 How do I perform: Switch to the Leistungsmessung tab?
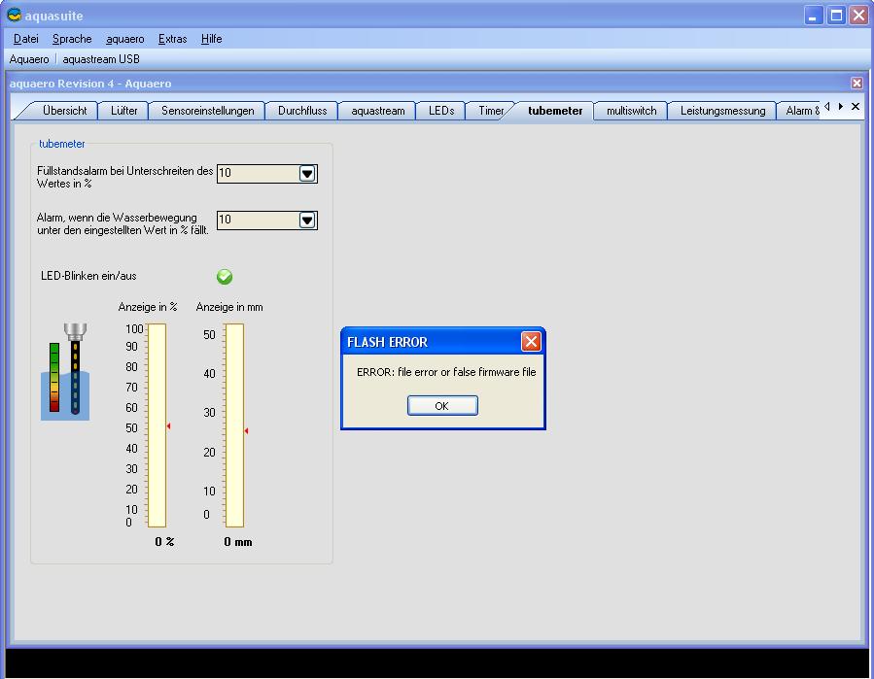[x=722, y=111]
